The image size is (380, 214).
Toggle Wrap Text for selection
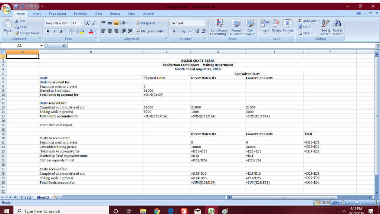(x=147, y=23)
